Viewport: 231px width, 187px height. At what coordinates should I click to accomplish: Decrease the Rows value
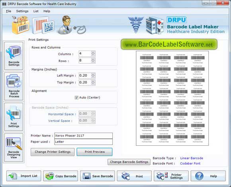point(93,62)
